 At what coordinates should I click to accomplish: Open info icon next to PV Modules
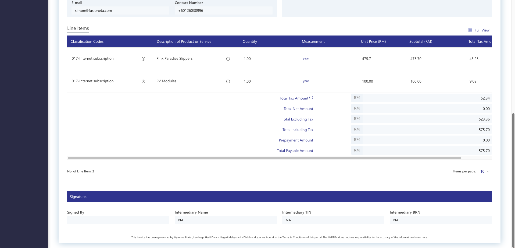(228, 82)
